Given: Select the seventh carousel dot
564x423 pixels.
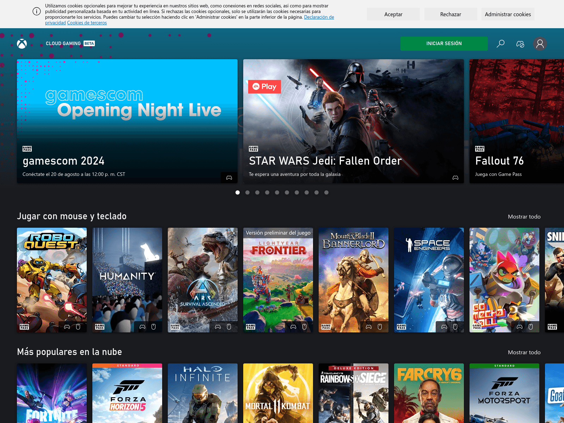Looking at the screenshot, I should point(297,192).
